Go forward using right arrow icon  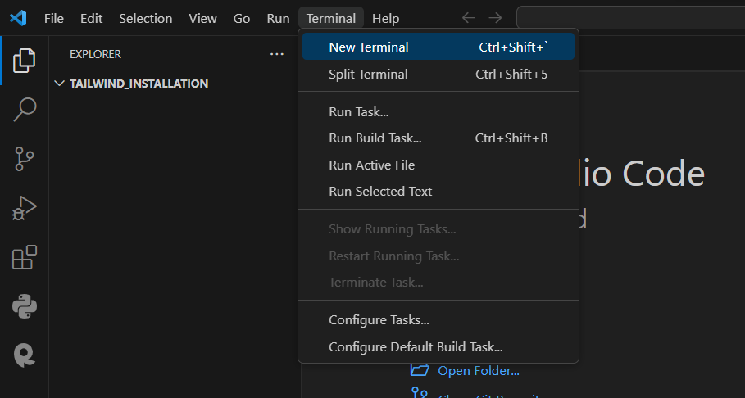coord(495,18)
